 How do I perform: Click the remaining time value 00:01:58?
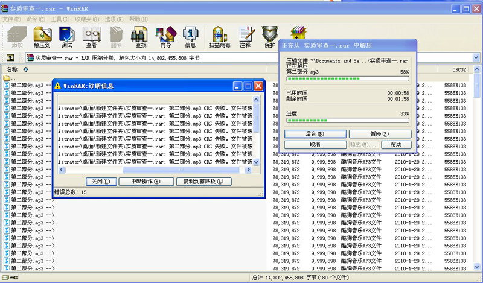click(398, 99)
